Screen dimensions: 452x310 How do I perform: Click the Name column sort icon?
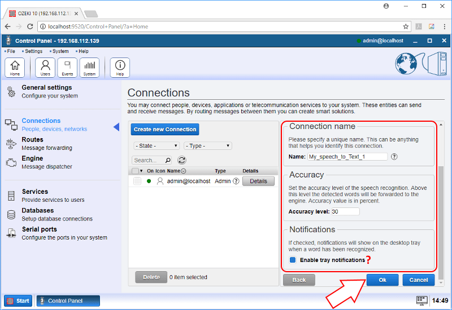(x=183, y=171)
